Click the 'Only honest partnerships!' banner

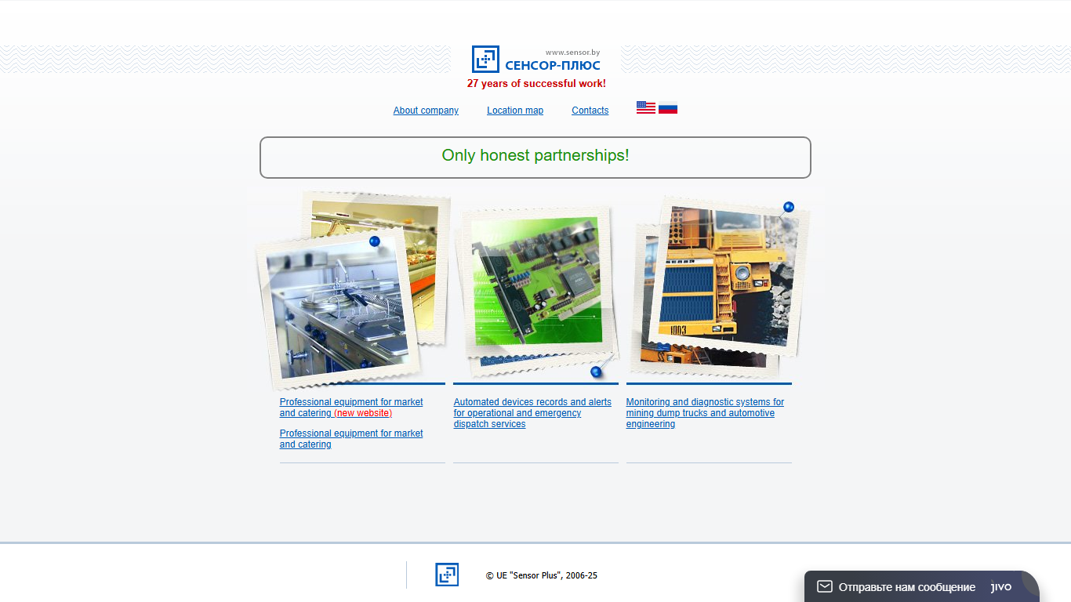535,158
